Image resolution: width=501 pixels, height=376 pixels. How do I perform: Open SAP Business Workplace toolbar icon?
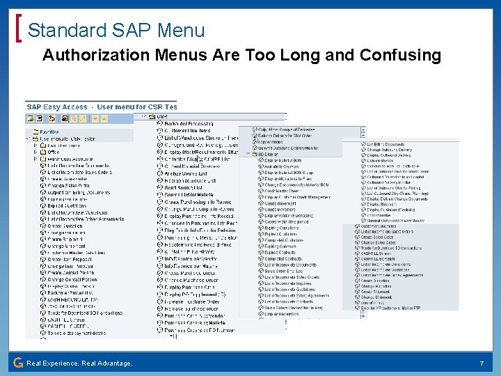52,119
